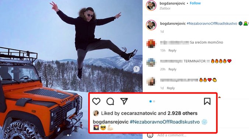This screenshot has height=139, width=249.
Task: Like the post with the heart icon
Action: [x=96, y=101]
